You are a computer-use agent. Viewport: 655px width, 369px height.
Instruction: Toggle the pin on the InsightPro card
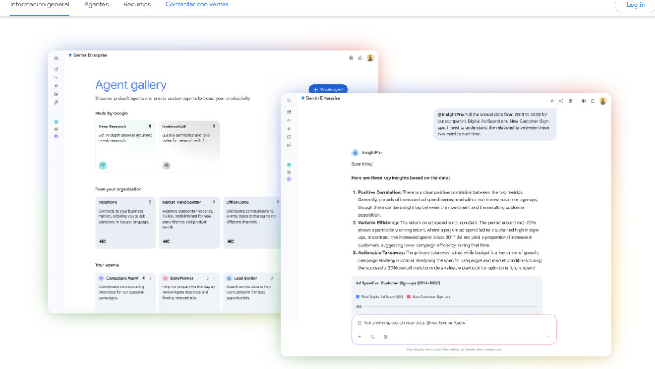pyautogui.click(x=150, y=203)
